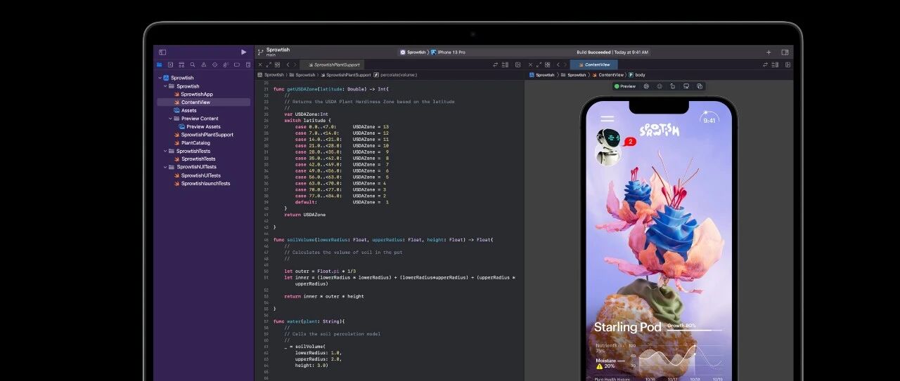Open SprowtishApp file in navigator
The width and height of the screenshot is (900, 381).
click(193, 94)
